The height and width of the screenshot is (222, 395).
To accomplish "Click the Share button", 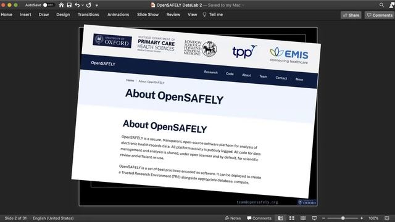I will [351, 15].
